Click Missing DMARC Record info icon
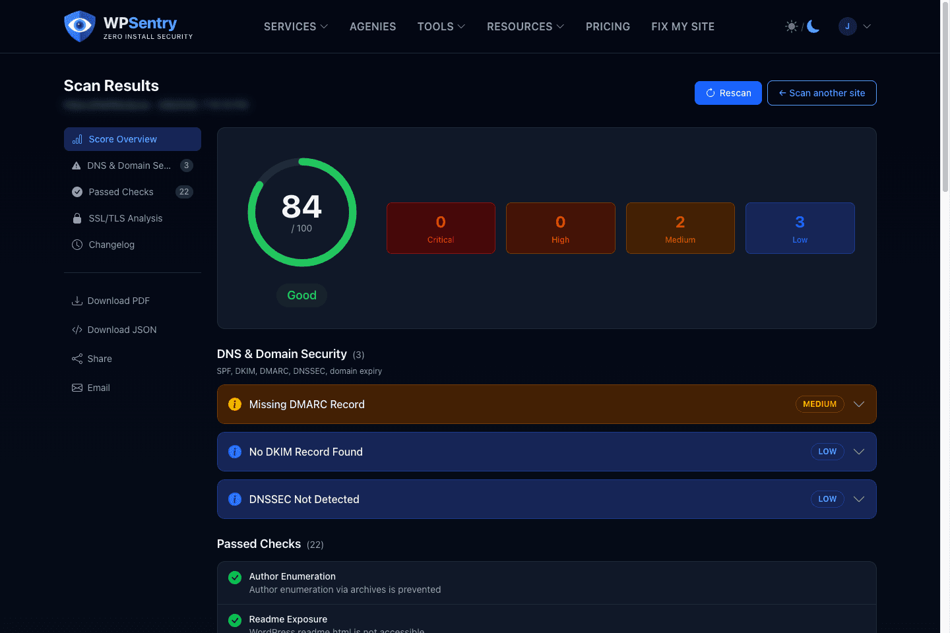The width and height of the screenshot is (950, 633). [235, 404]
